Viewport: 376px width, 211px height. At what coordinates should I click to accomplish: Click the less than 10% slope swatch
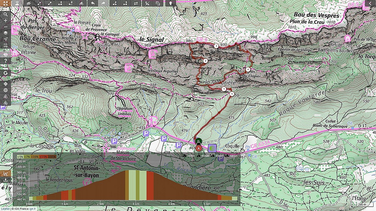pos(35,156)
